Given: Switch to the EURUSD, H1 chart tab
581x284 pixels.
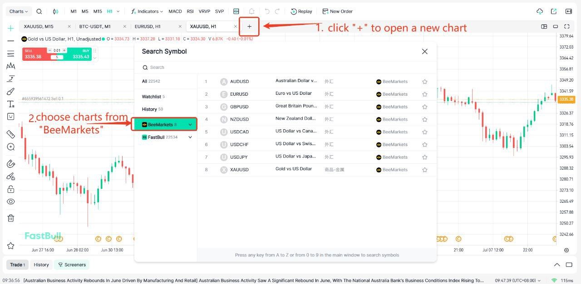Looking at the screenshot, I should pyautogui.click(x=148, y=26).
